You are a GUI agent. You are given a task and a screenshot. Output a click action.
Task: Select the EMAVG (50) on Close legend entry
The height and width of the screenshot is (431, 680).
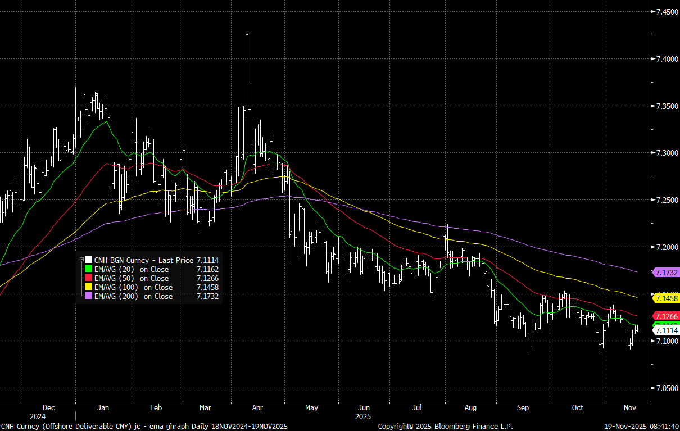point(132,278)
